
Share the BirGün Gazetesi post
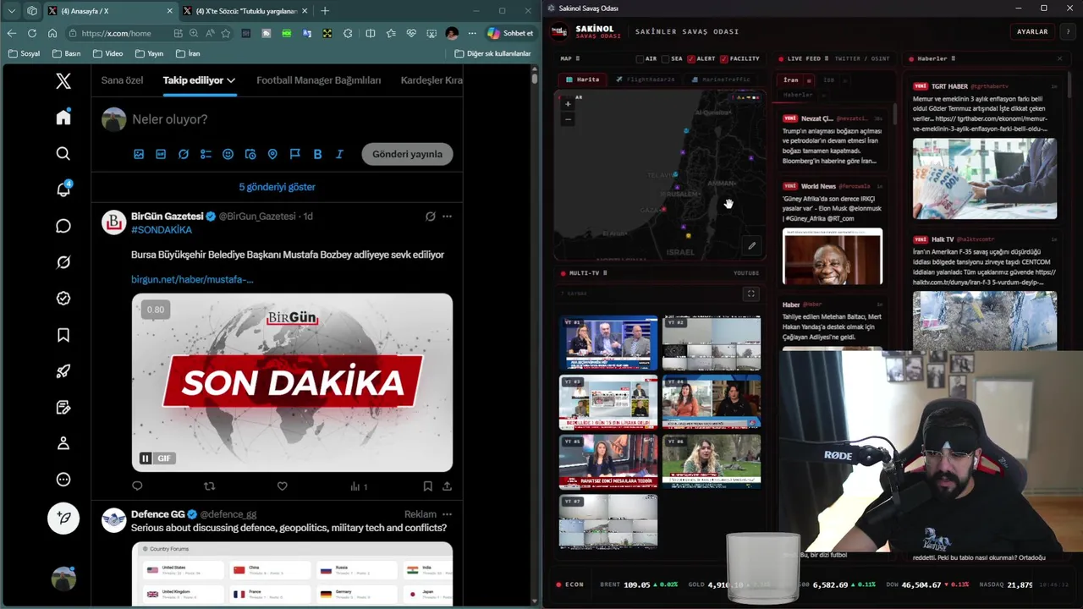point(447,486)
